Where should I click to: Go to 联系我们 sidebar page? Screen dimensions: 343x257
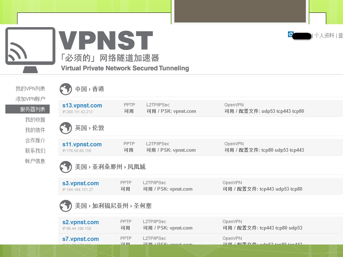coord(35,151)
